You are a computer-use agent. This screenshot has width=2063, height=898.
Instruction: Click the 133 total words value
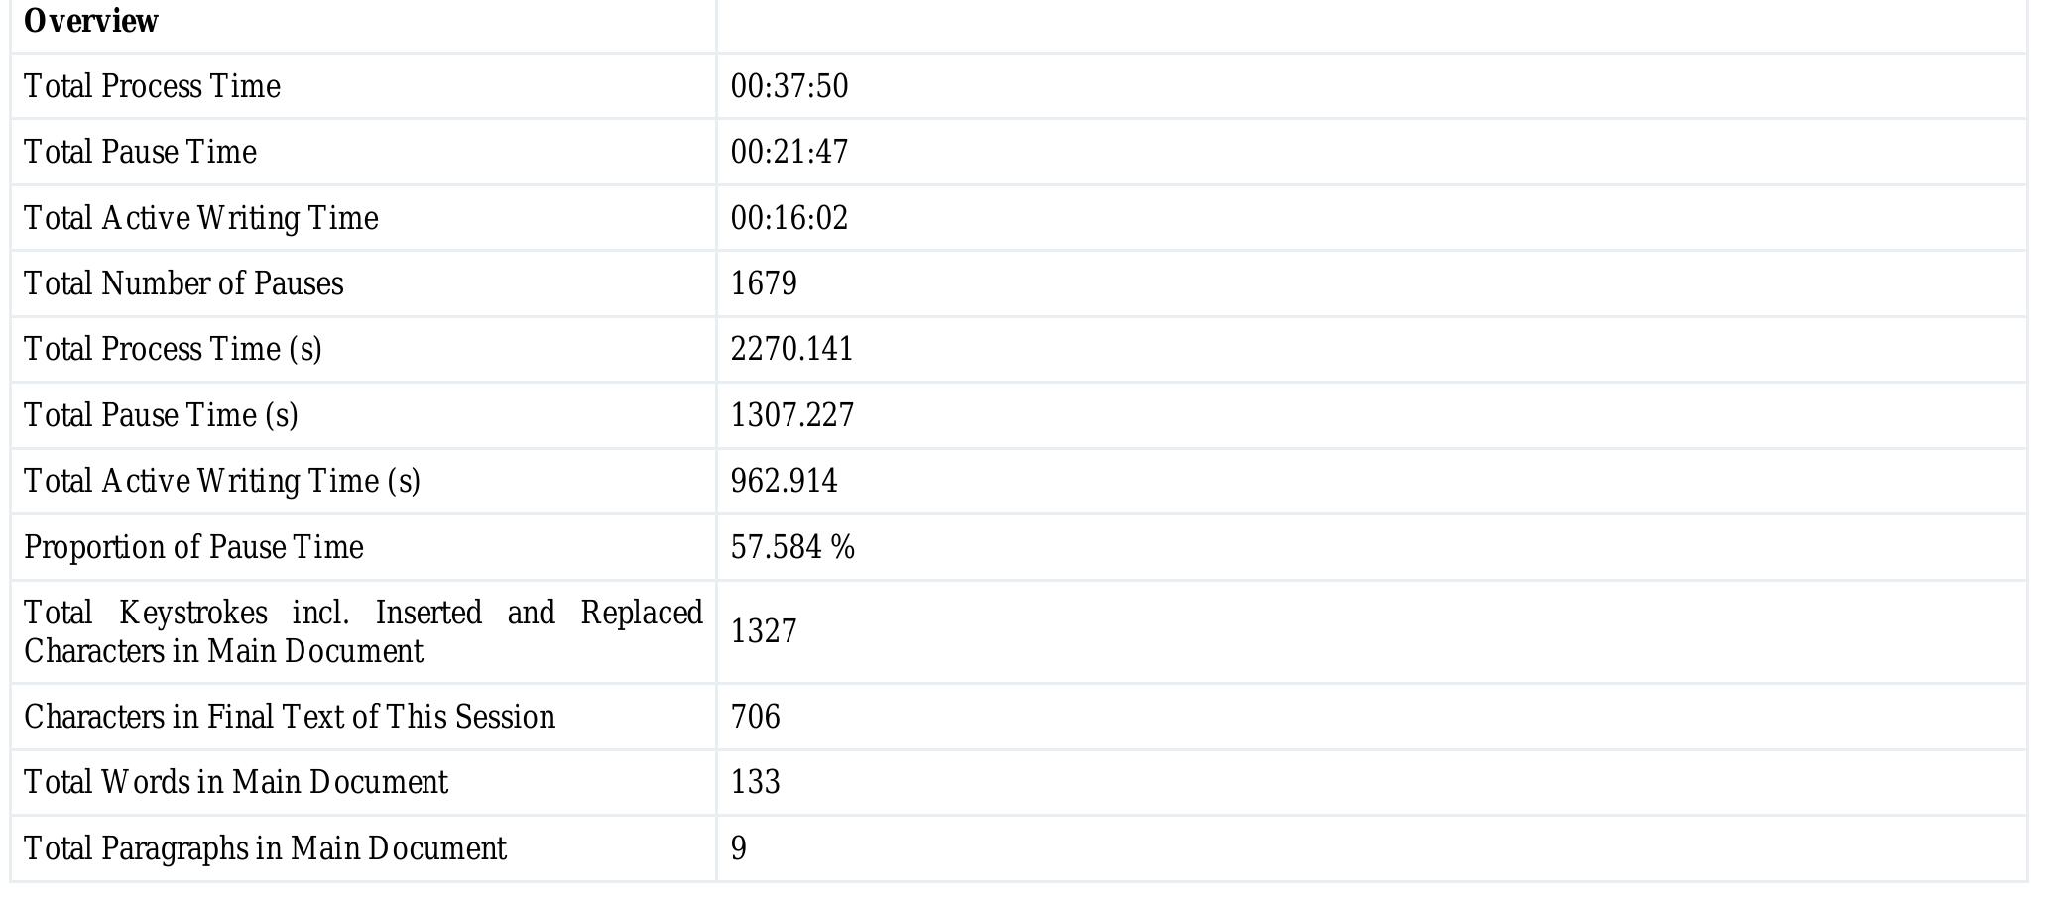tap(756, 782)
